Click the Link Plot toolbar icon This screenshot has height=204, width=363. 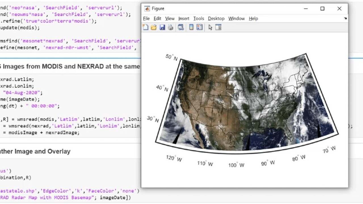pos(181,27)
